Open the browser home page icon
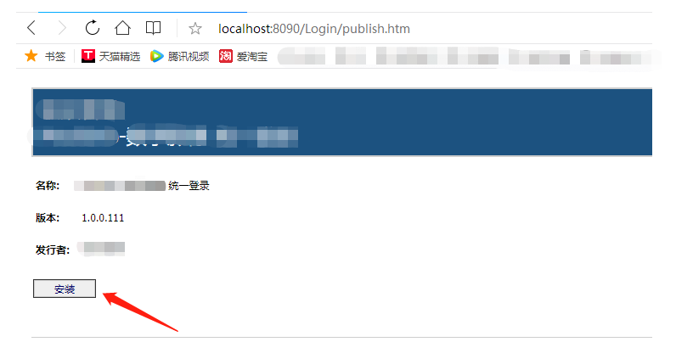Viewport: 693px width, 342px height. [x=122, y=28]
